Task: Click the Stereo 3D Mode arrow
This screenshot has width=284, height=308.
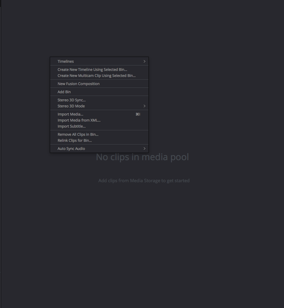Action: [x=145, y=106]
